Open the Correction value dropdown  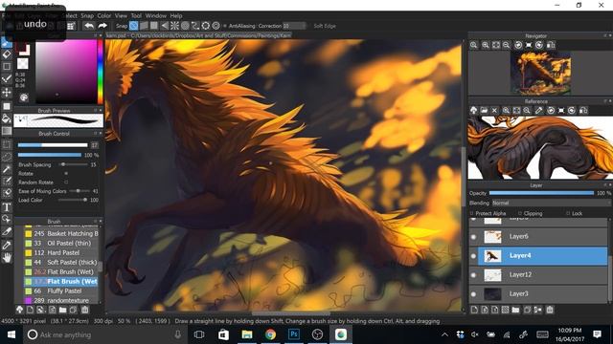coord(294,26)
